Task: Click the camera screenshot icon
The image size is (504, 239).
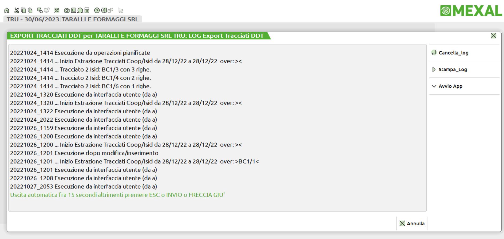Action: click(67, 10)
